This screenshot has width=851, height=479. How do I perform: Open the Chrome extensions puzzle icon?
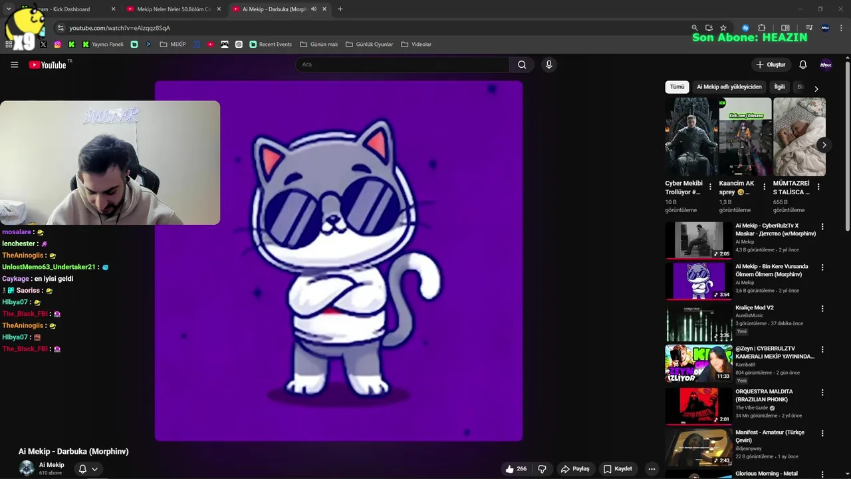[x=762, y=28]
